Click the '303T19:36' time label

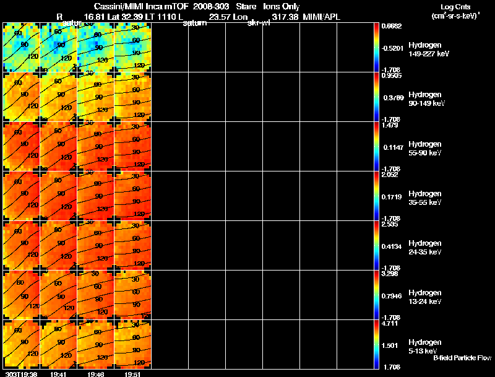click(x=21, y=374)
